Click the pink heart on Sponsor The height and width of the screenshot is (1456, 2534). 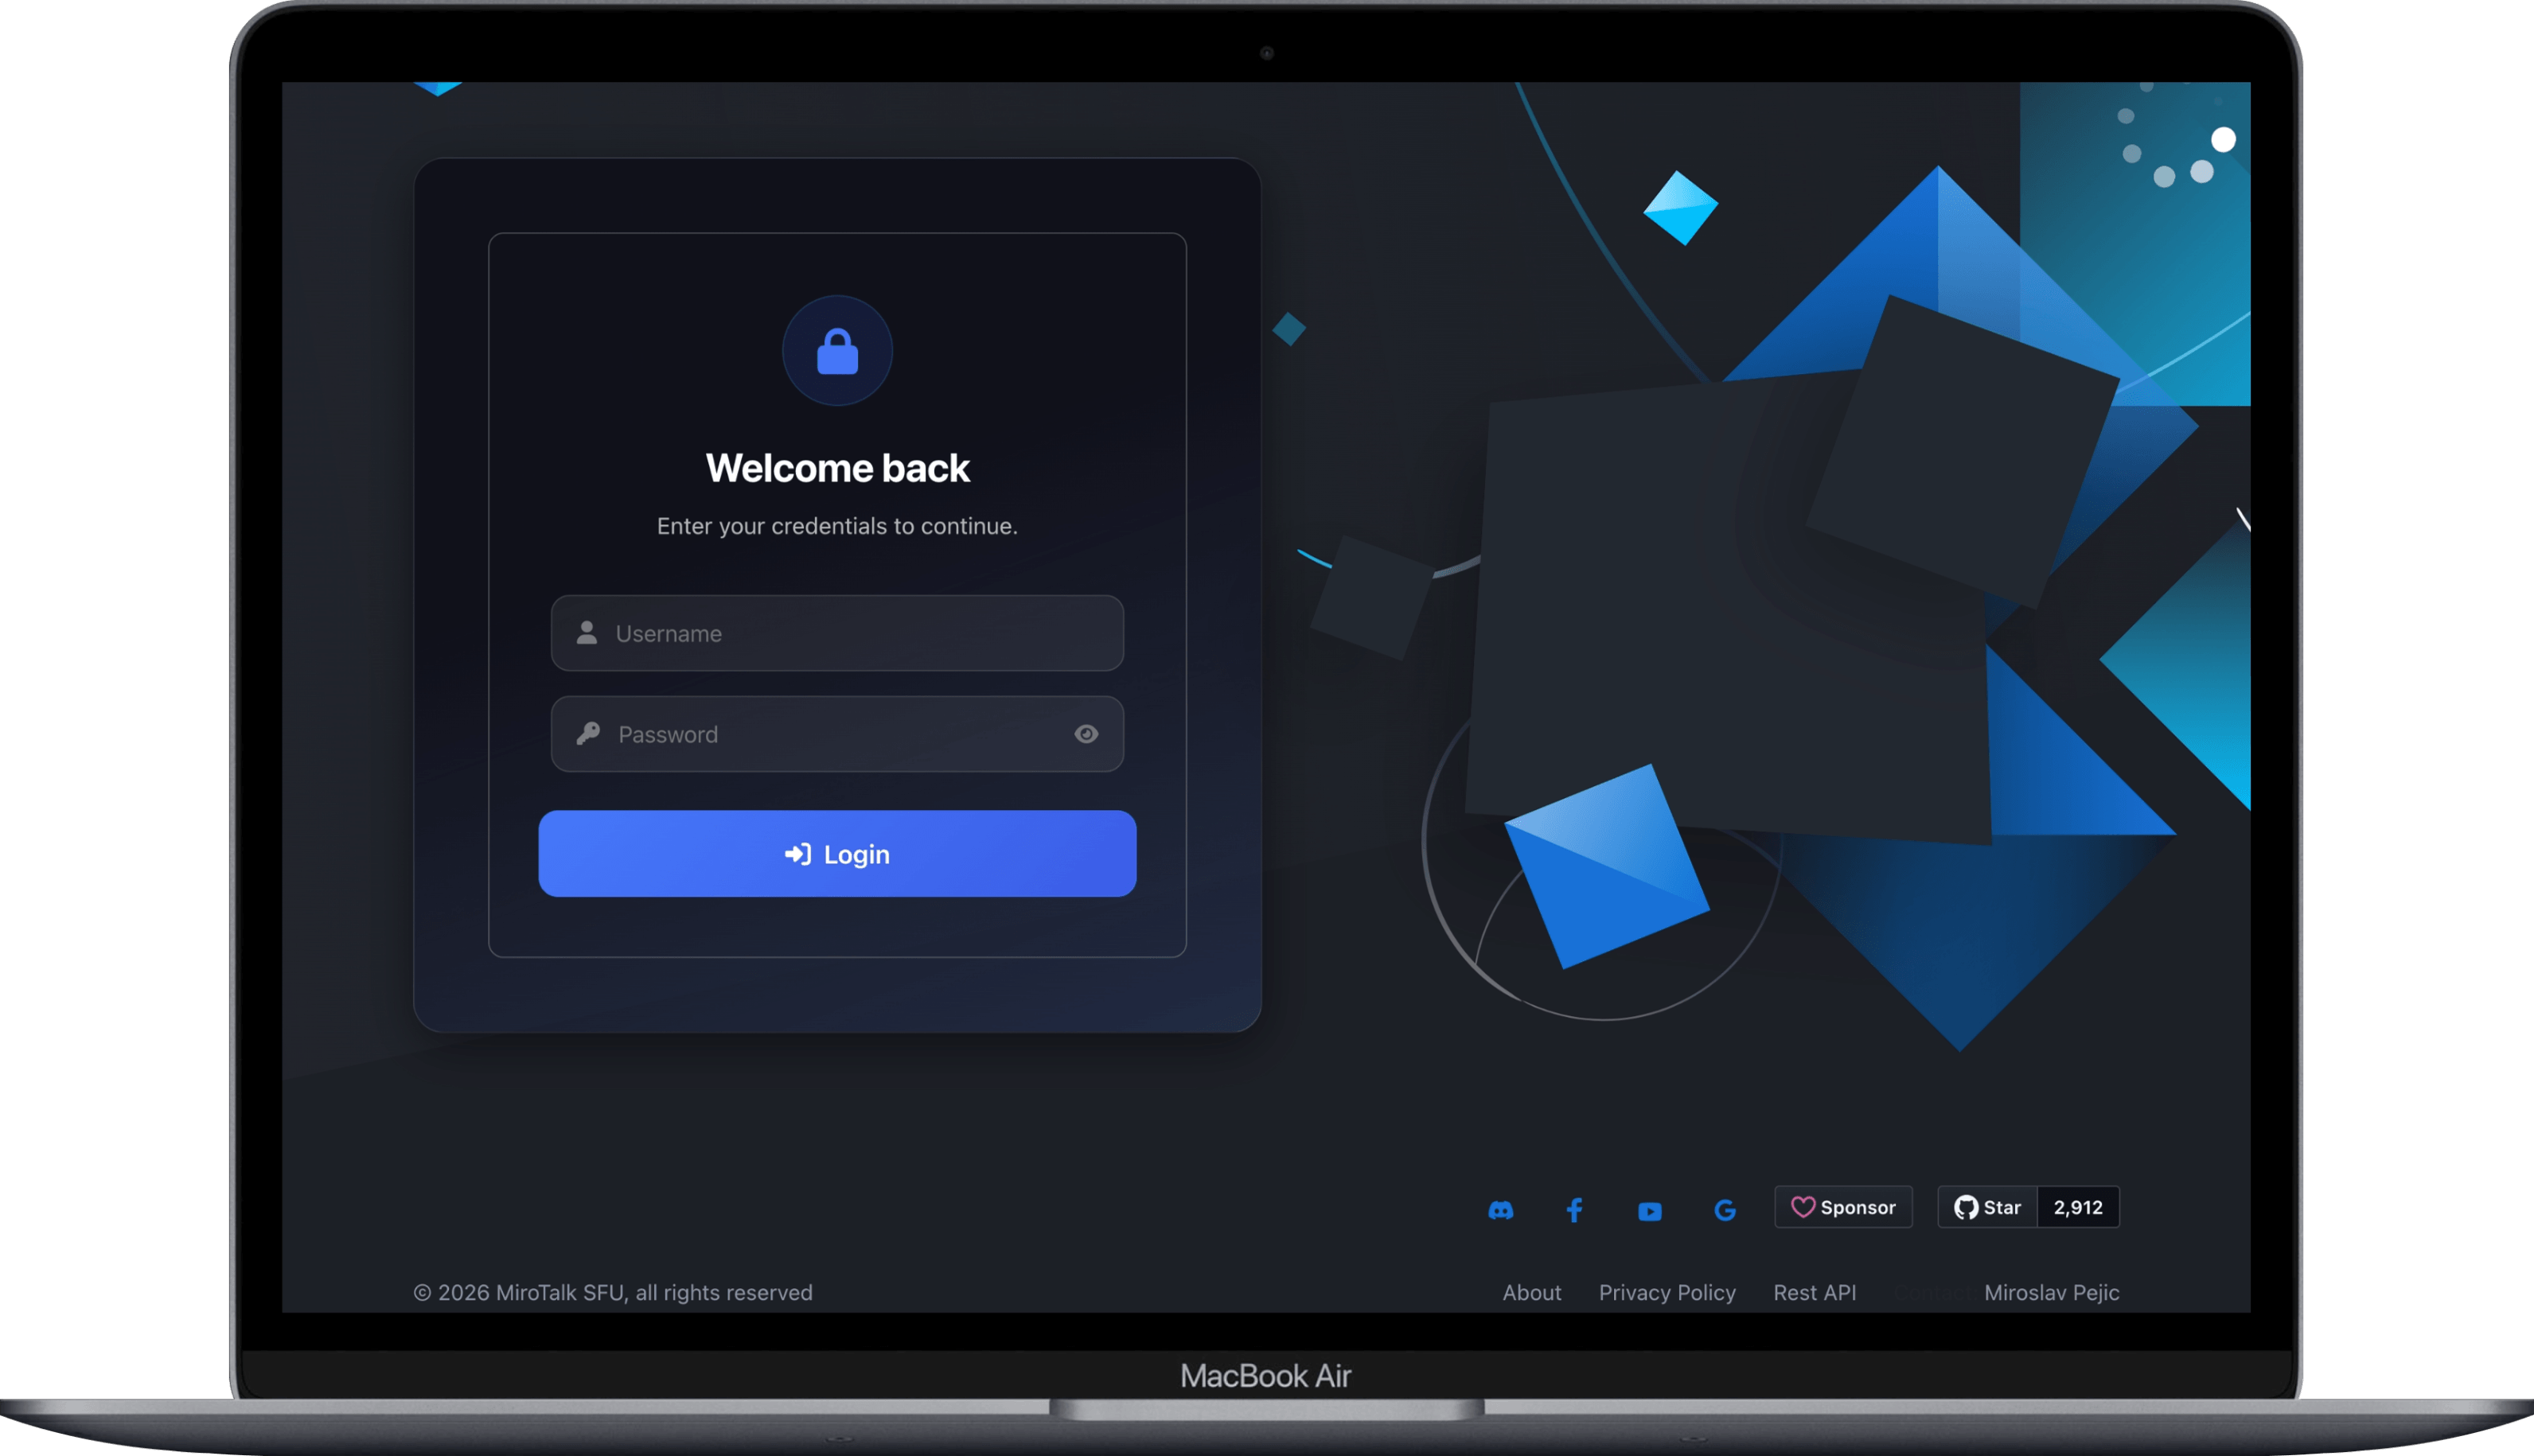click(x=1802, y=1207)
